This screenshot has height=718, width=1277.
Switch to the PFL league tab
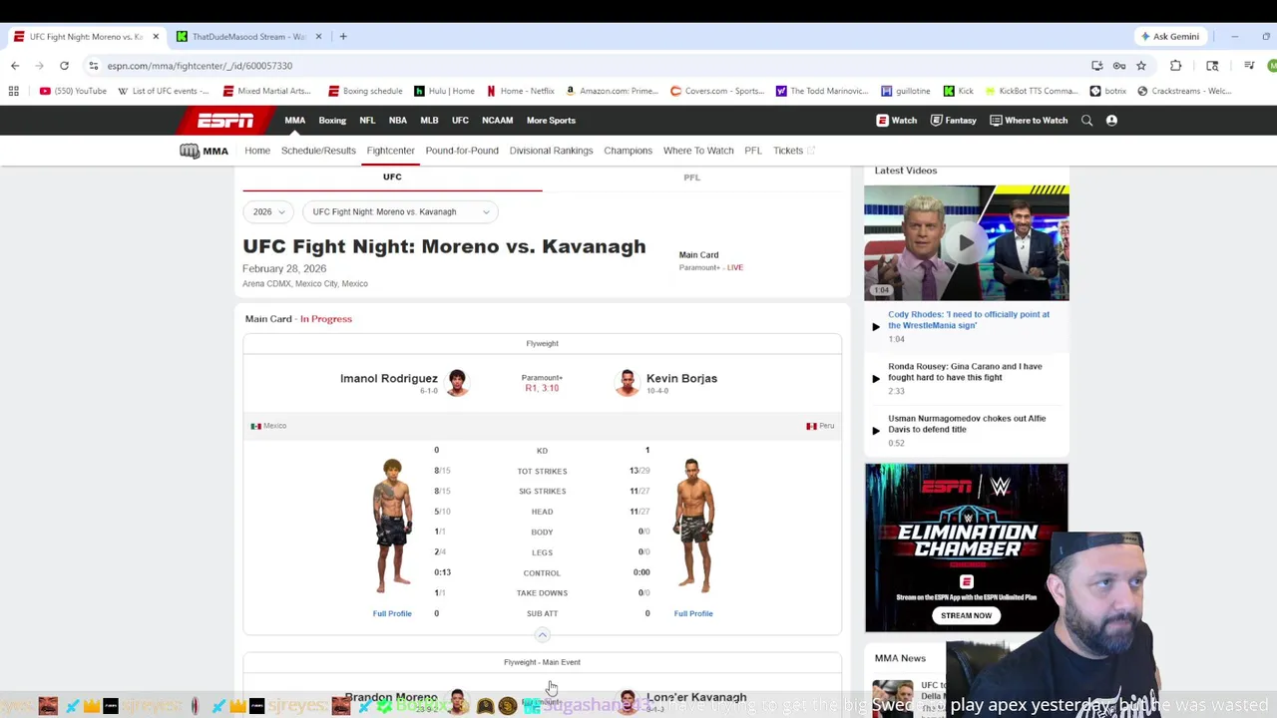click(691, 178)
